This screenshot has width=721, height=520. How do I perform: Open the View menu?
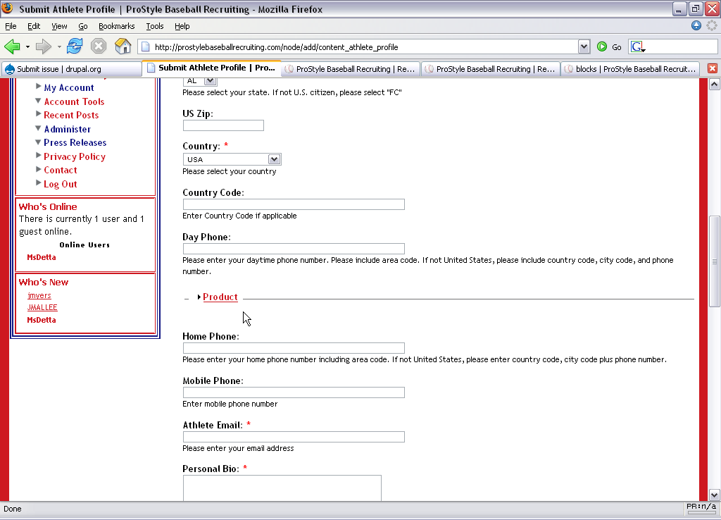tap(59, 26)
